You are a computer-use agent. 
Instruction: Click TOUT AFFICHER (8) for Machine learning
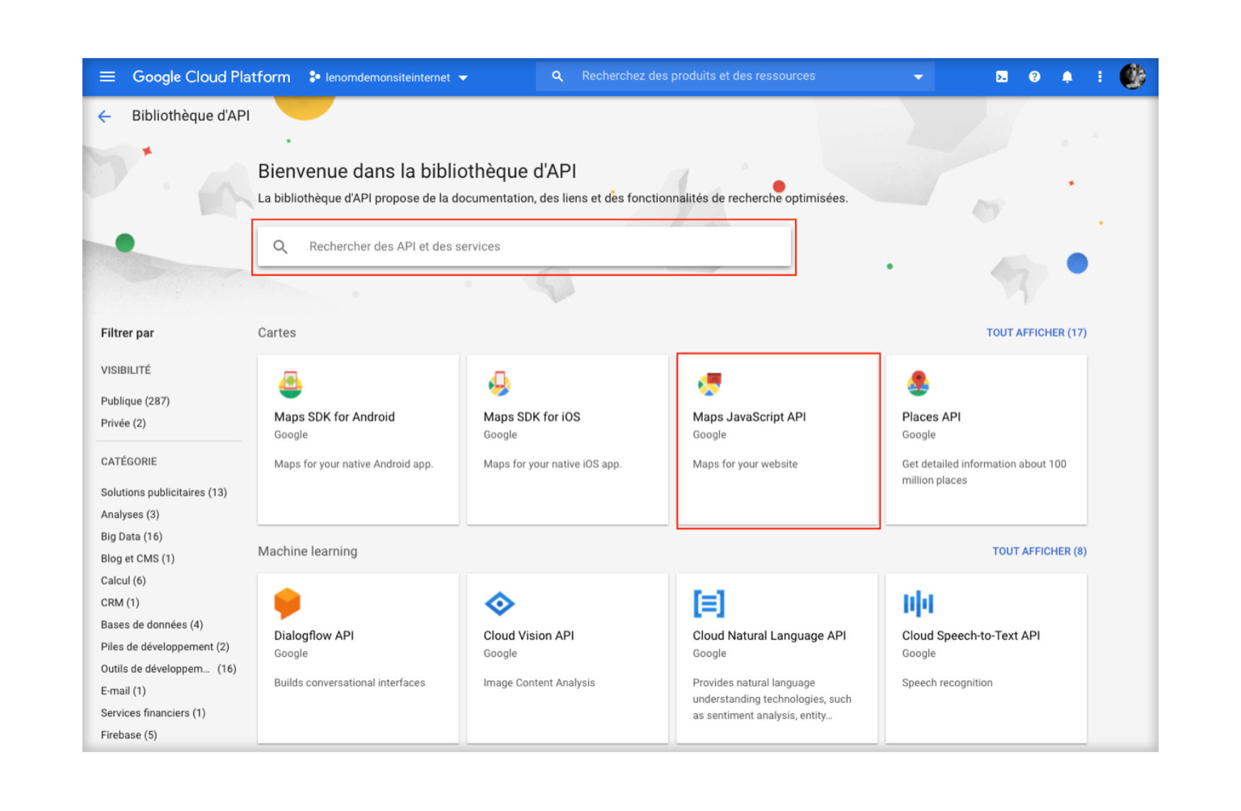[x=1039, y=552]
